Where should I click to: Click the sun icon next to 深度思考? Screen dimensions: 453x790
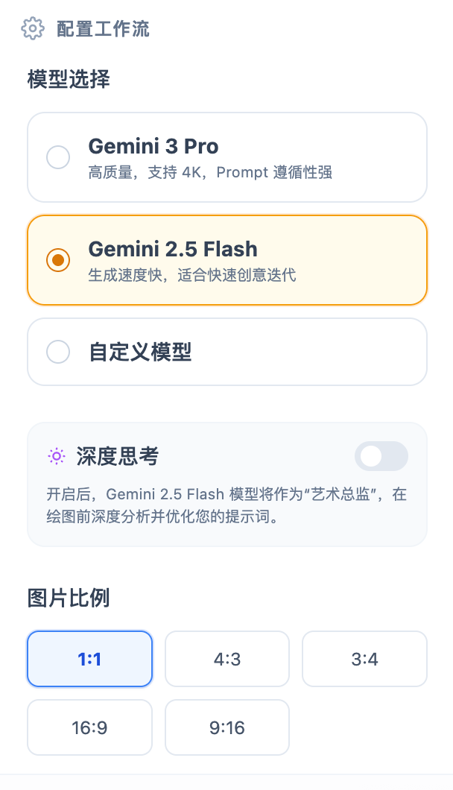[57, 457]
